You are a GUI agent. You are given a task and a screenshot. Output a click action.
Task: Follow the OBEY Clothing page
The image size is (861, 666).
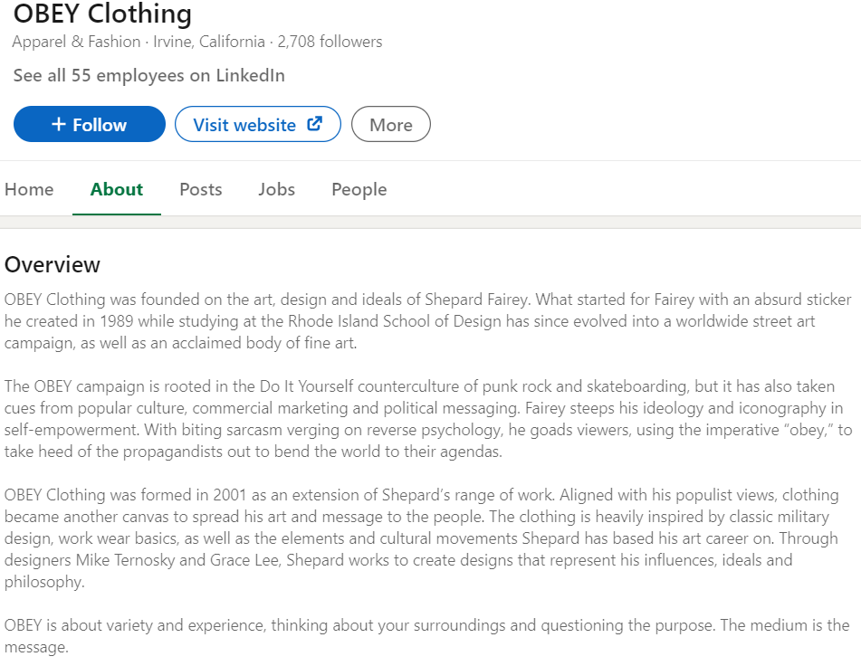pyautogui.click(x=90, y=125)
